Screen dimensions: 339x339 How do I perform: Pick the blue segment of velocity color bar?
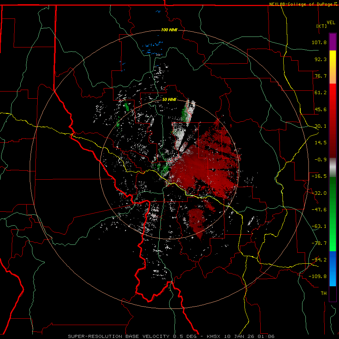[333, 269]
